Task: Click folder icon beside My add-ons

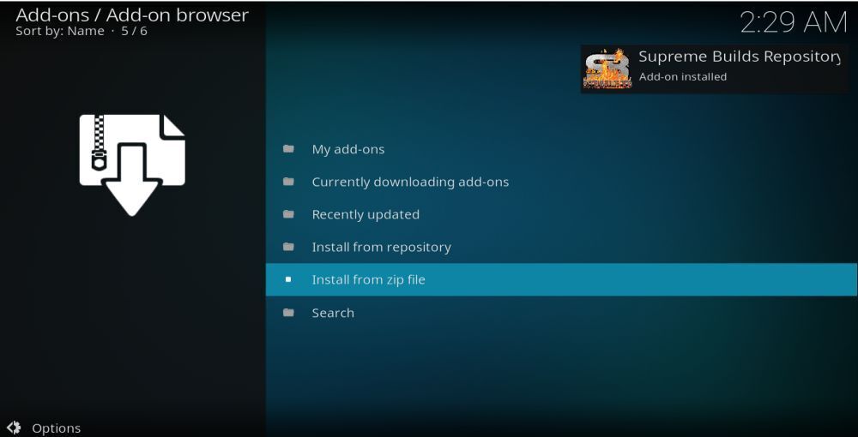Action: tap(288, 148)
